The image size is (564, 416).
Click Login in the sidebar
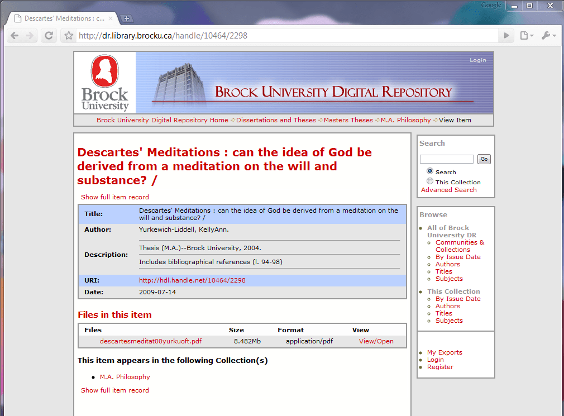click(435, 360)
